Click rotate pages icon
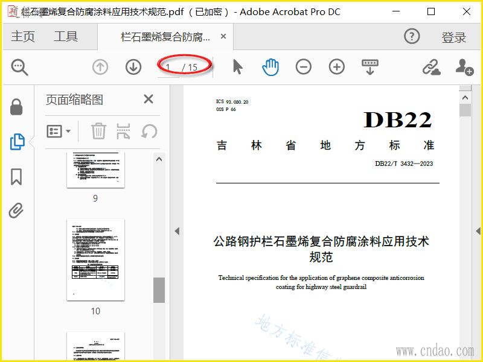The height and width of the screenshot is (362, 483). point(149,132)
